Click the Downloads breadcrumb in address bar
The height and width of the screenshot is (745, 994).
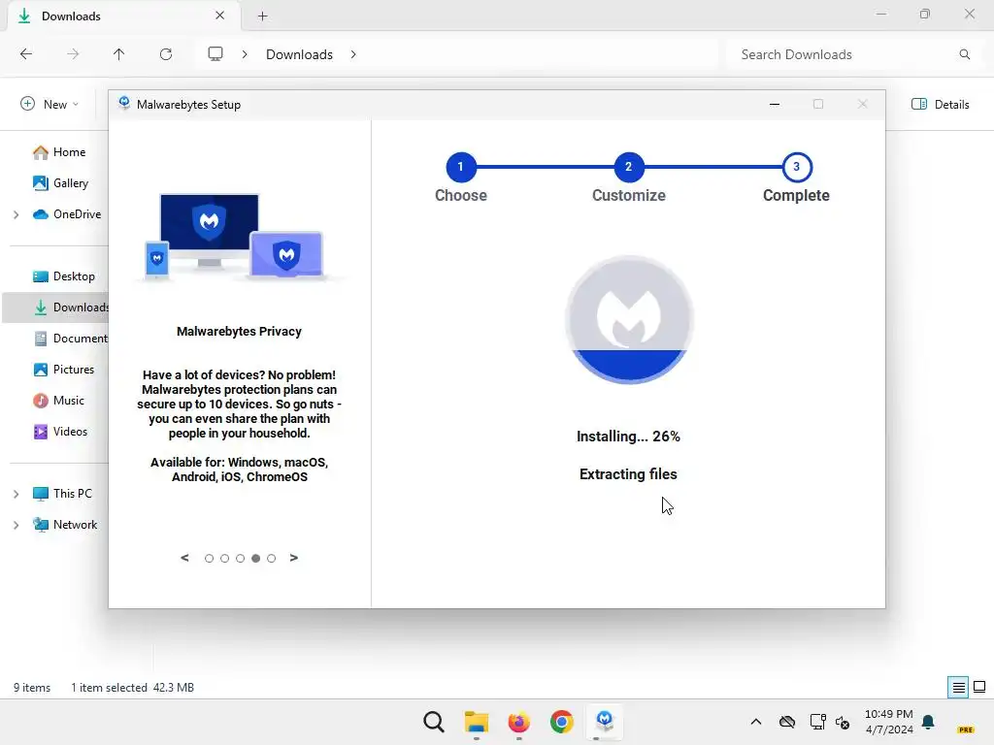point(299,54)
